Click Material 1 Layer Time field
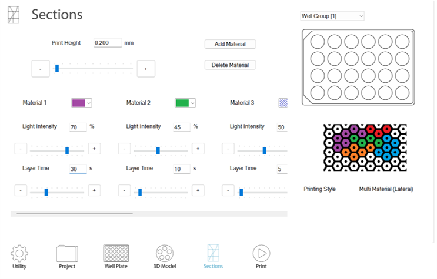The width and height of the screenshot is (437, 279). pos(78,169)
